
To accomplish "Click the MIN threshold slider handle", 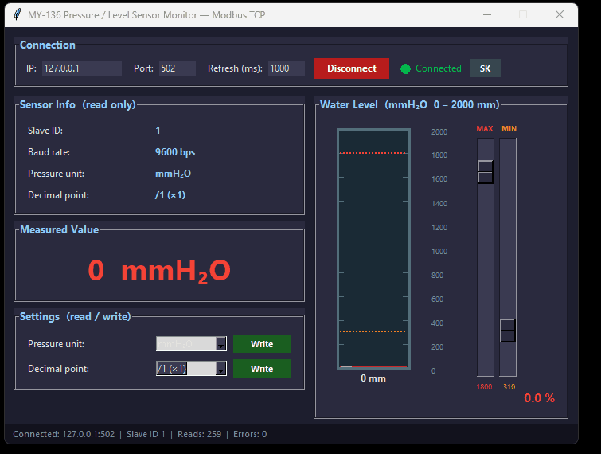I will 508,331.
